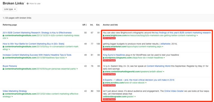Click the Content Marketing World anchor link
The width and height of the screenshot is (214, 102).
tap(159, 66)
